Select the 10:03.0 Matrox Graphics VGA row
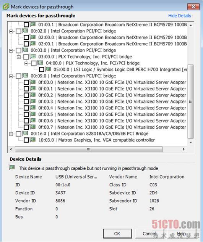The height and width of the screenshot is (242, 203). coord(96,140)
